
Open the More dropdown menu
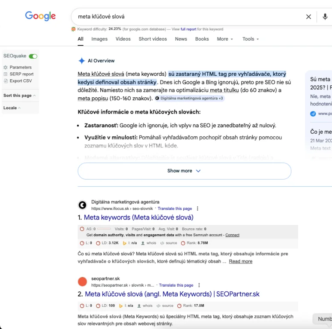225,39
